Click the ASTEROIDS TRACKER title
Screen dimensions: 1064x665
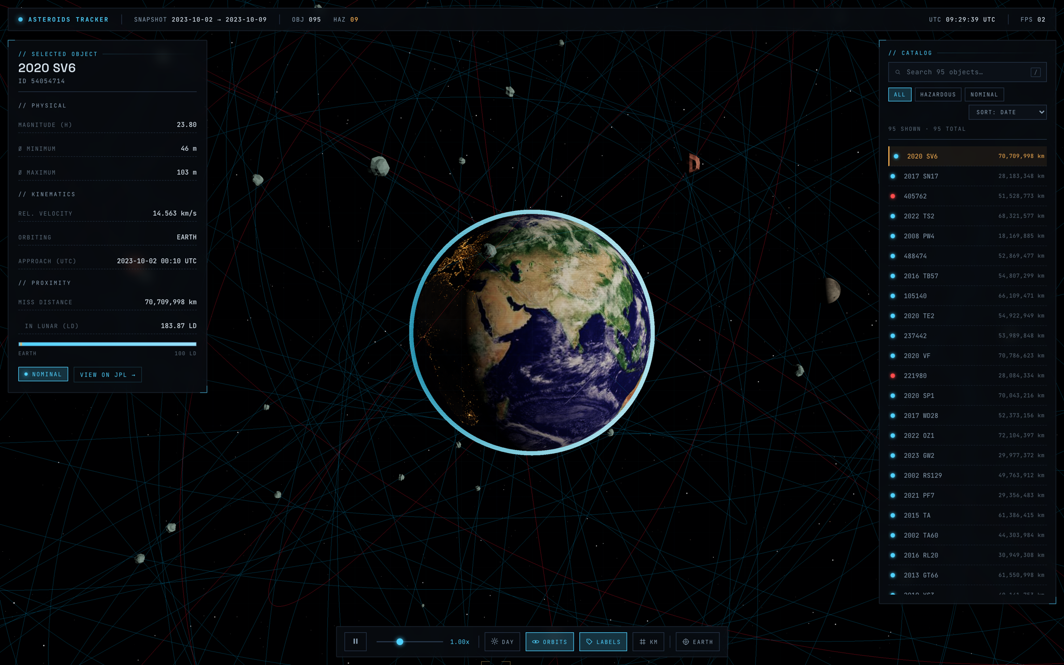pyautogui.click(x=68, y=20)
